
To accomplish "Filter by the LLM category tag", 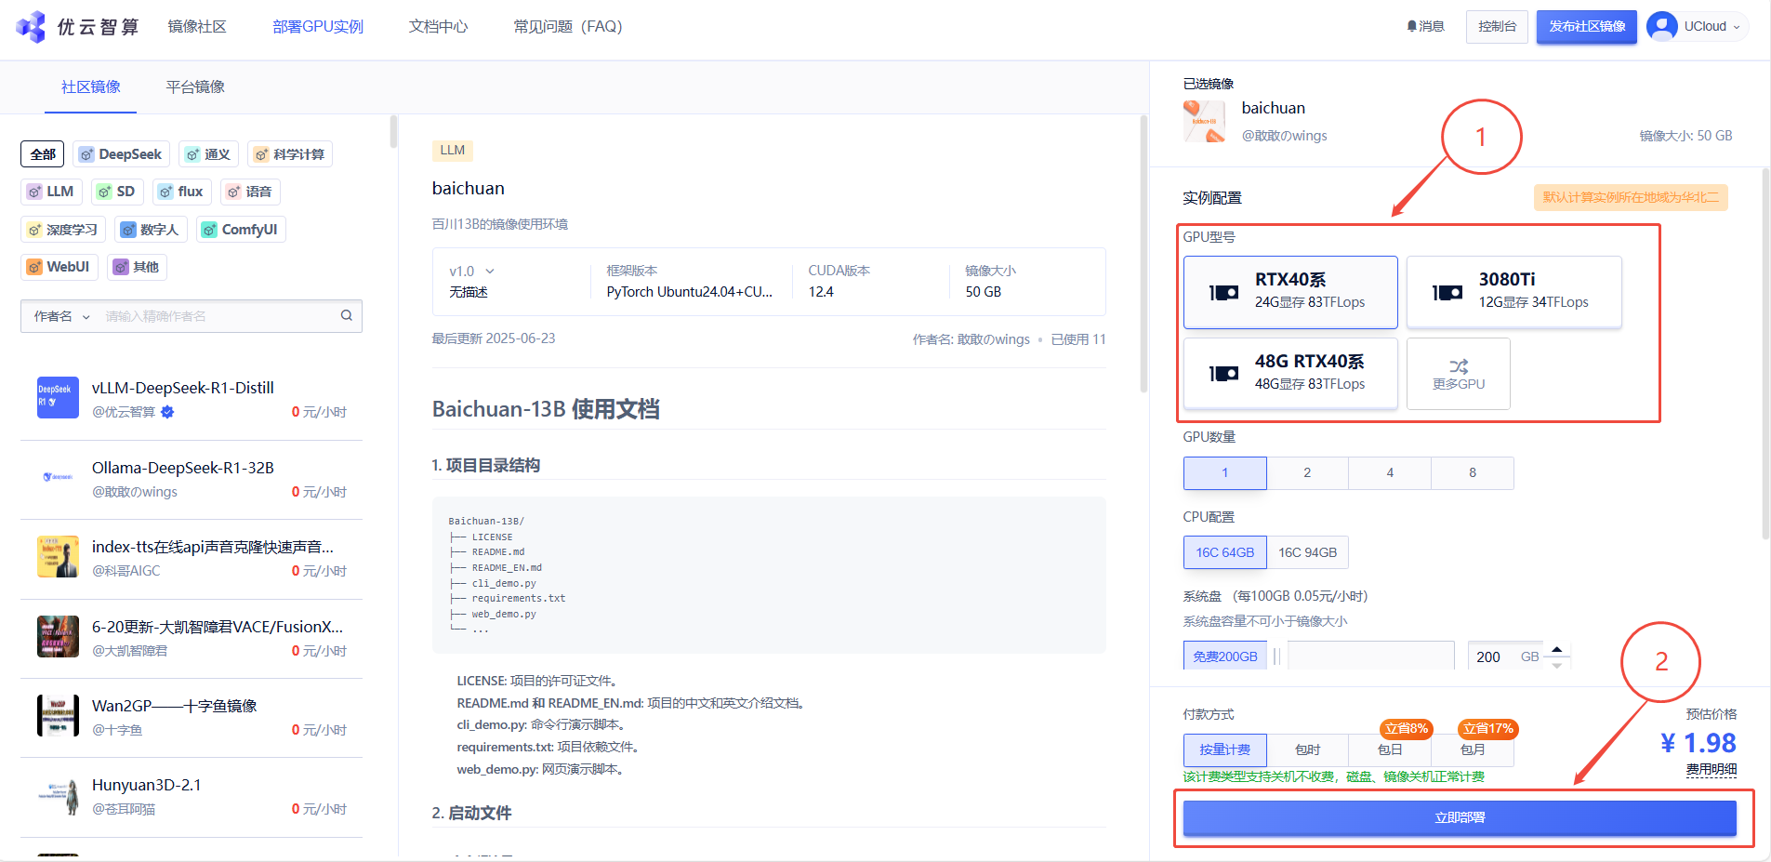I will pyautogui.click(x=51, y=192).
